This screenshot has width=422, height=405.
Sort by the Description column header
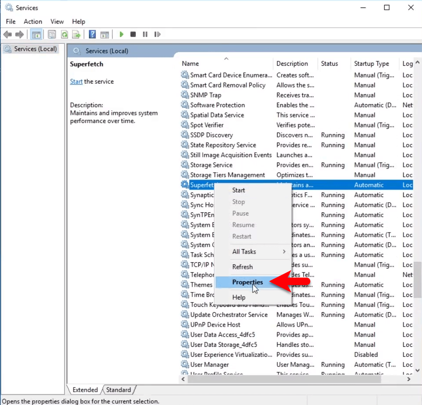click(x=295, y=63)
